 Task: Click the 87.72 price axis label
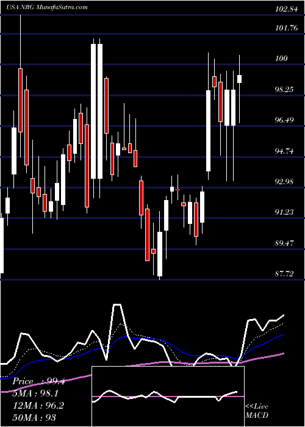tap(284, 273)
